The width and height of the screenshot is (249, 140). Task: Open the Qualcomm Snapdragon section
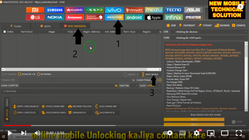click(x=94, y=17)
